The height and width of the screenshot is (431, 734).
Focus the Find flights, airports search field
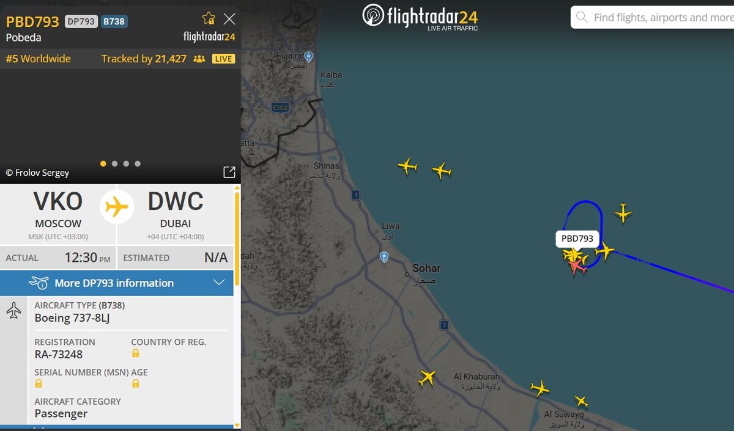tap(653, 17)
